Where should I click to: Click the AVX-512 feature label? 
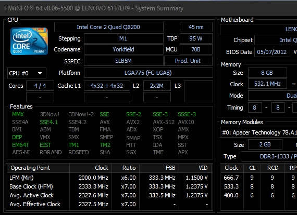click(164, 122)
